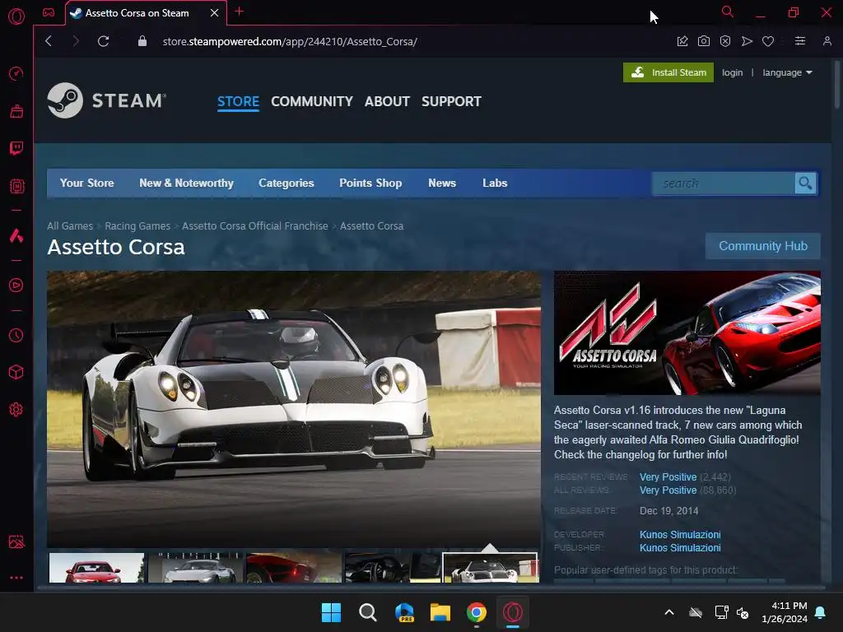The image size is (843, 632).
Task: Close the Assetto Corsa tab
Action: 214,13
